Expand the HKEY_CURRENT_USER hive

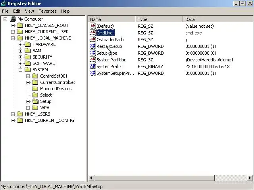click(13, 32)
